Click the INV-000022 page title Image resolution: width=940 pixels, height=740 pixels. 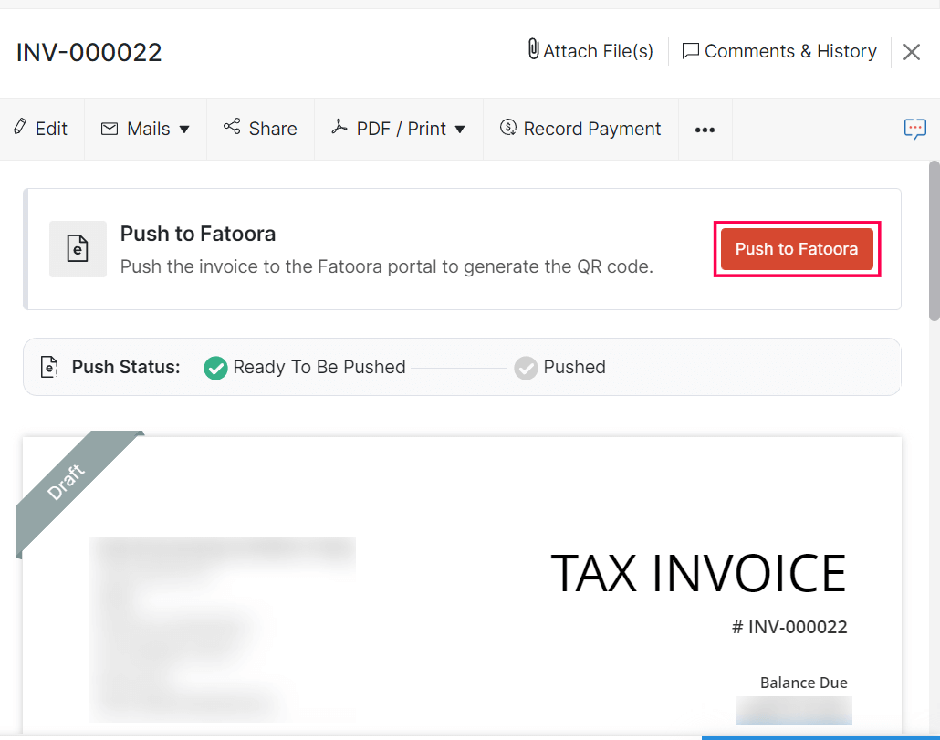(x=89, y=52)
